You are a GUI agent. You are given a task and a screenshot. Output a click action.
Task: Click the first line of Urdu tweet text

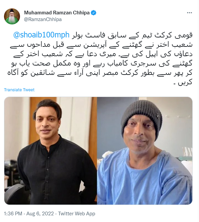click(x=103, y=35)
